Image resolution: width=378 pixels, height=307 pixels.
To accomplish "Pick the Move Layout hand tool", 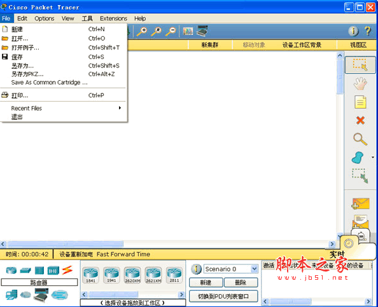I will coord(360,83).
